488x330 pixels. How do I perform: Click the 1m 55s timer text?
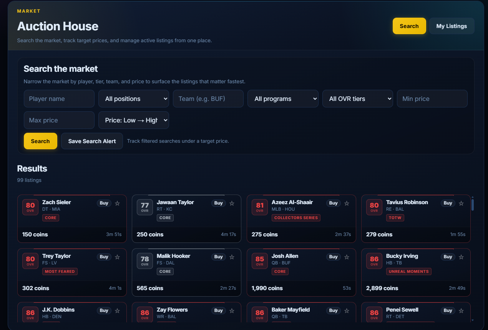(x=458, y=234)
